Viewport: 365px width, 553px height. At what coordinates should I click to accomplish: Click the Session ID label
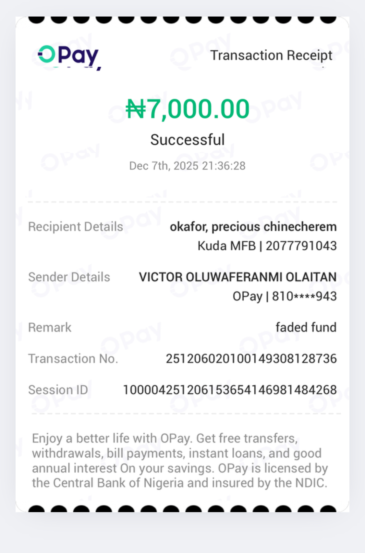click(x=58, y=390)
